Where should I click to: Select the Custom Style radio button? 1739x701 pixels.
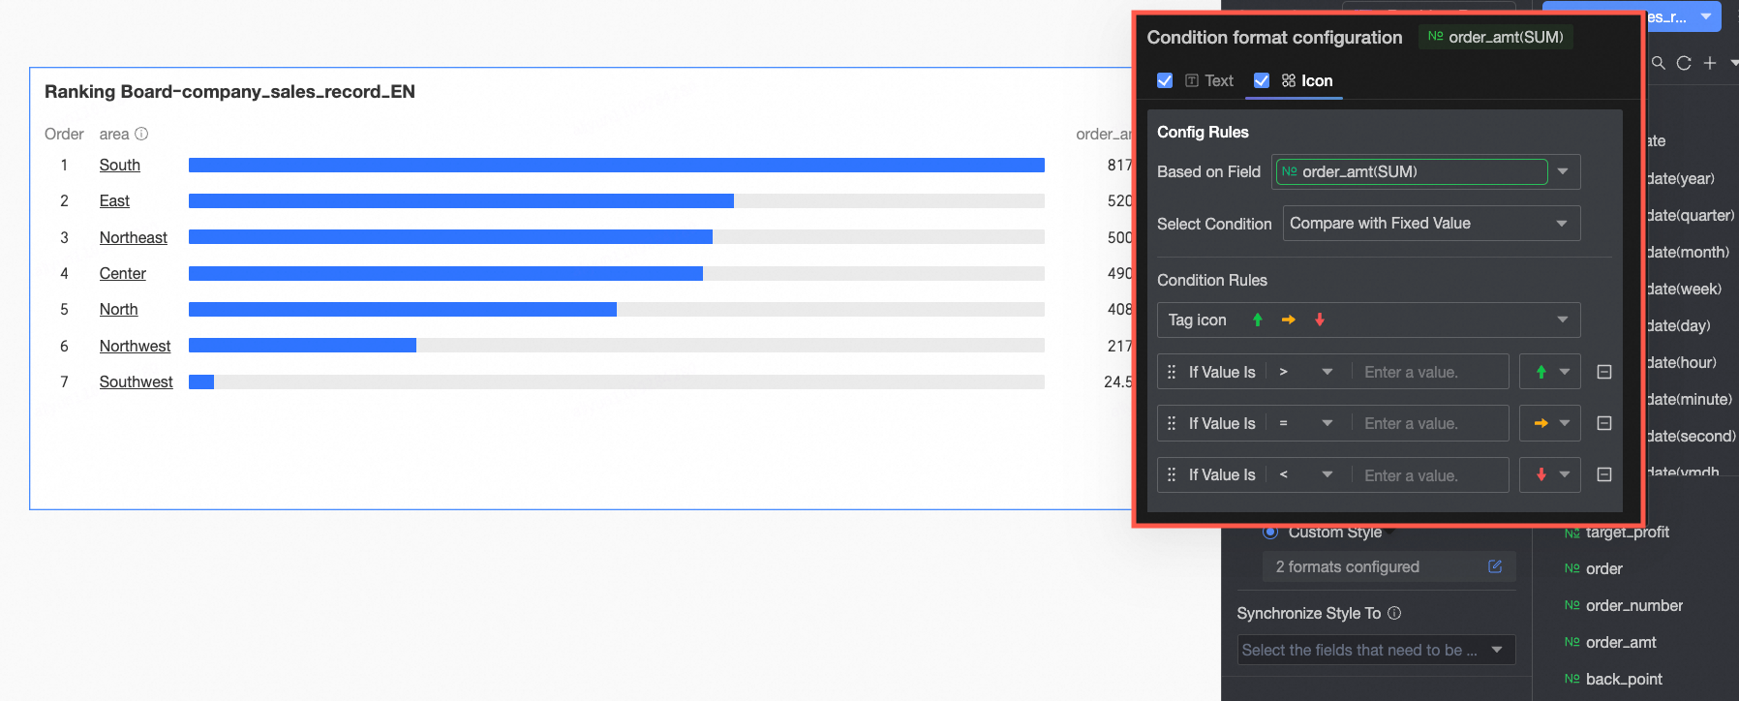[1270, 532]
